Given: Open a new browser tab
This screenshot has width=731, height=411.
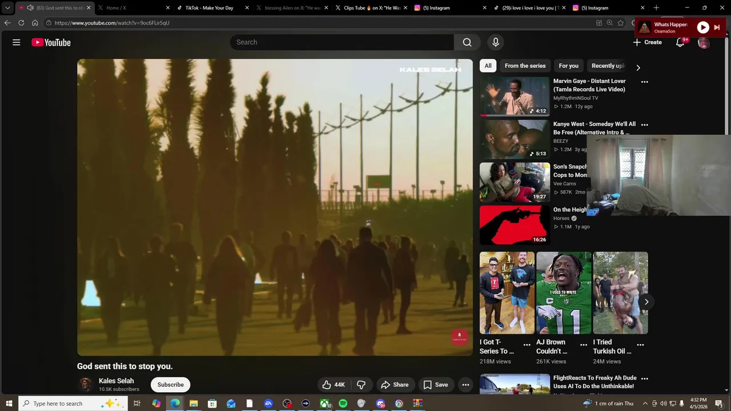Looking at the screenshot, I should click(x=656, y=8).
